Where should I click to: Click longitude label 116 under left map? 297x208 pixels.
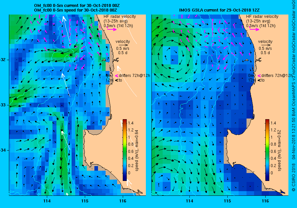[122, 201]
